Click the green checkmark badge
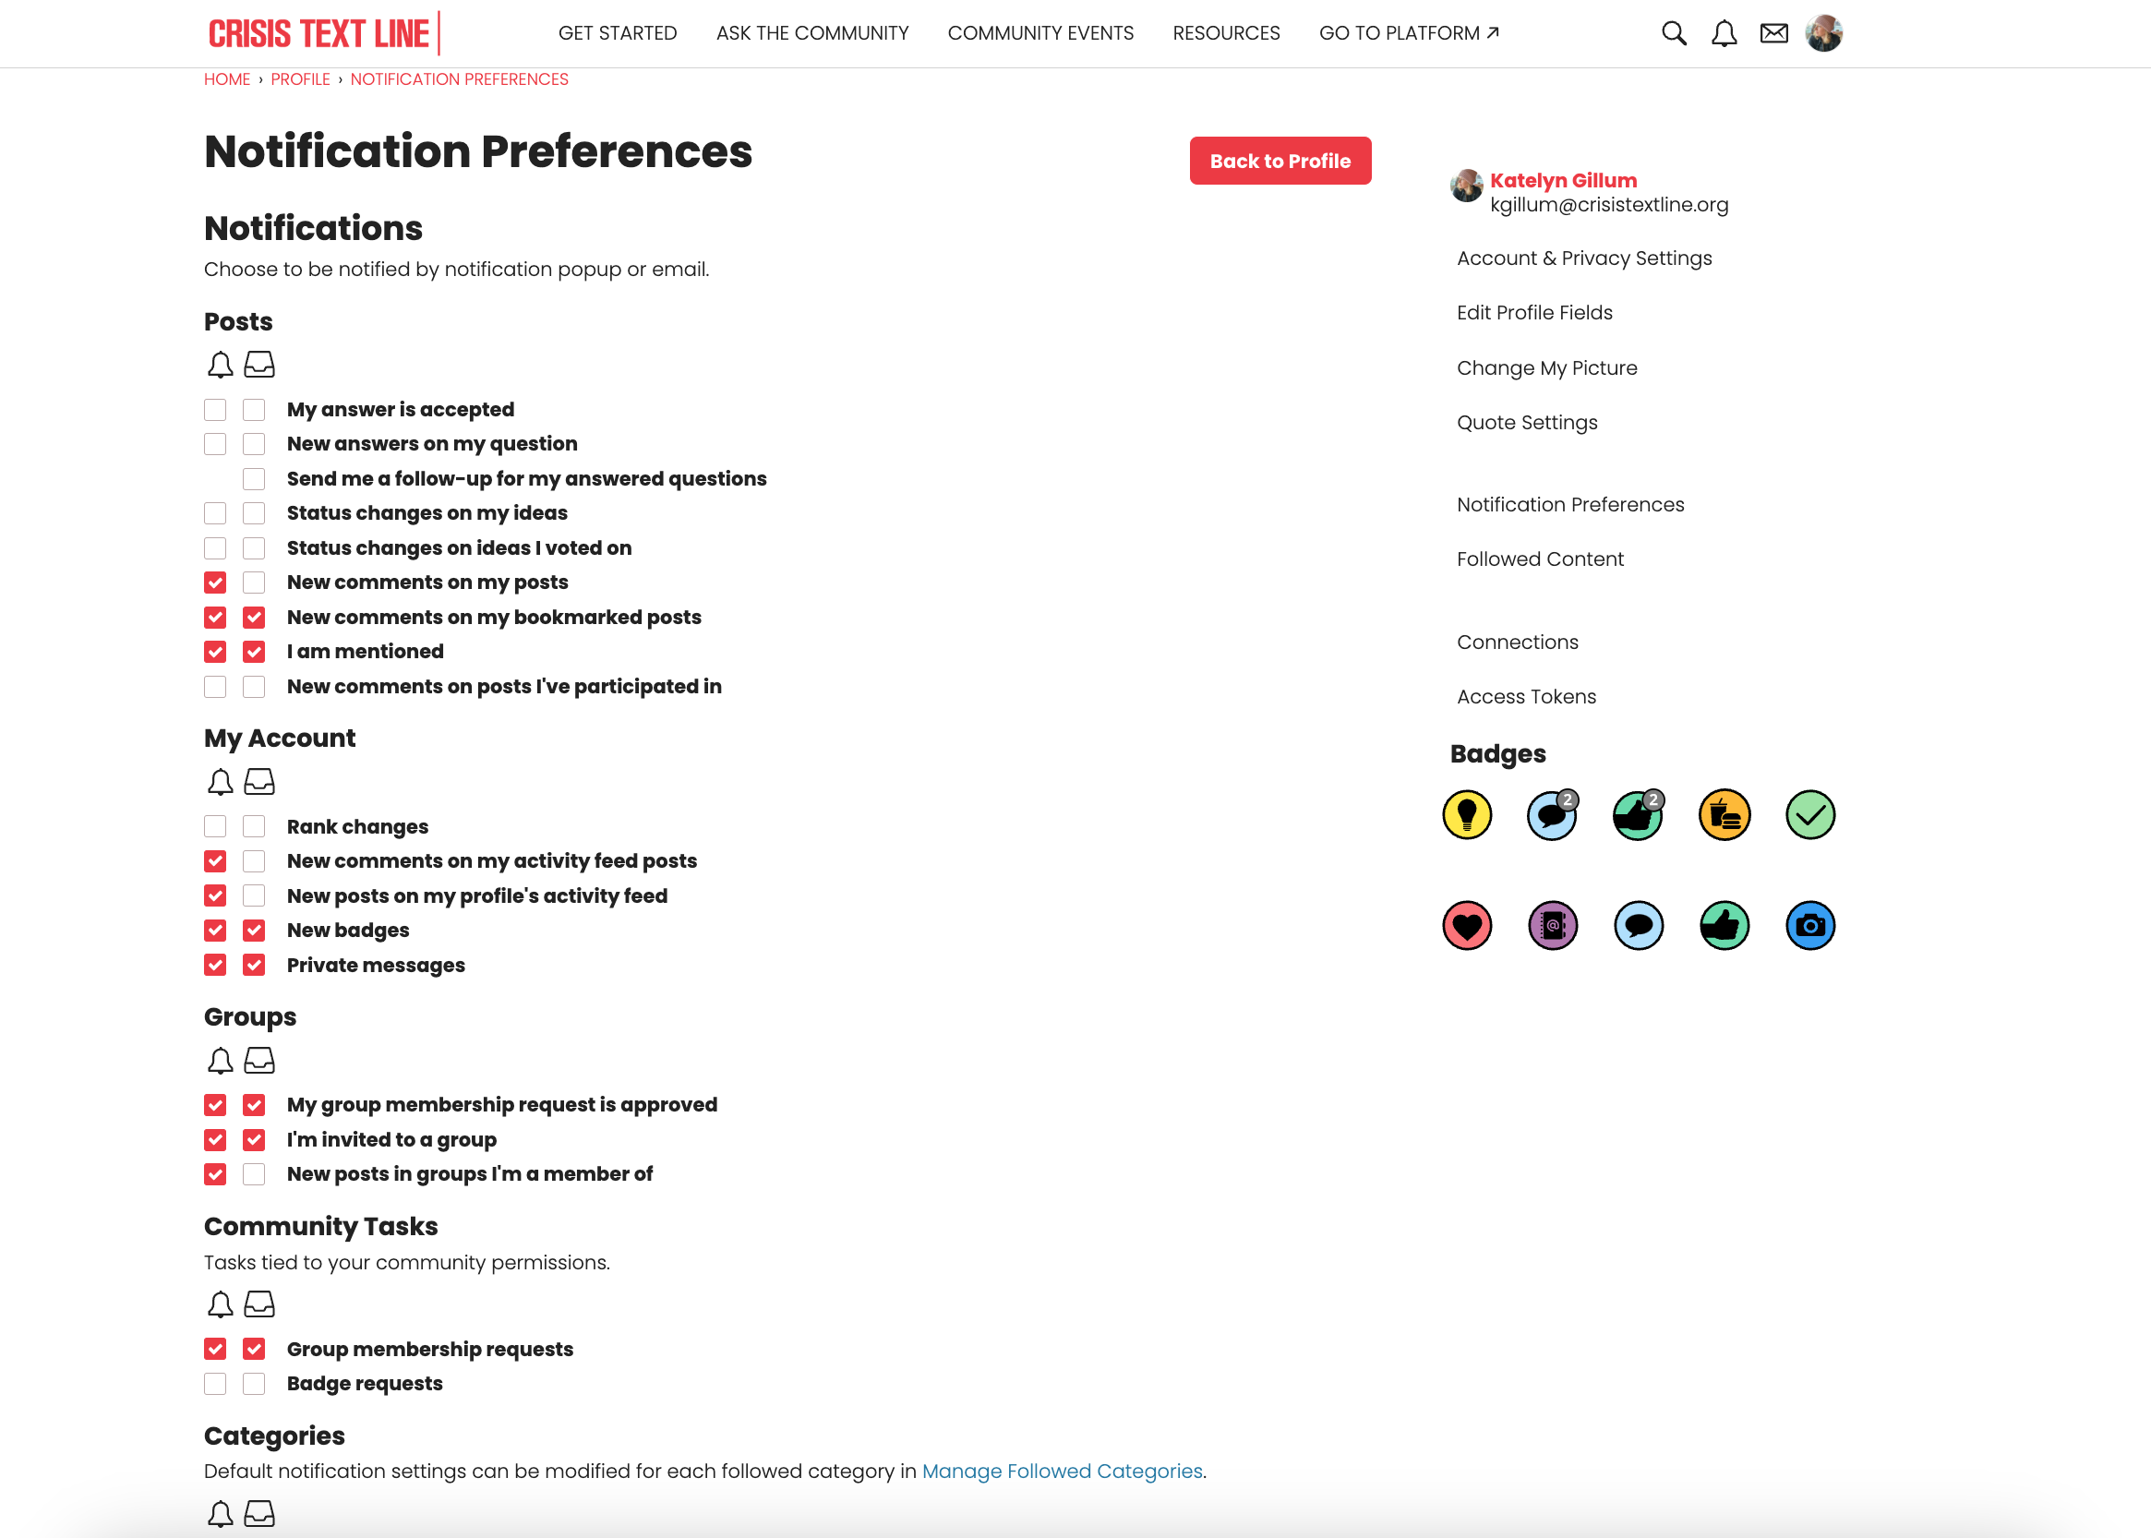Screen dimensions: 2151x1538 point(1810,814)
